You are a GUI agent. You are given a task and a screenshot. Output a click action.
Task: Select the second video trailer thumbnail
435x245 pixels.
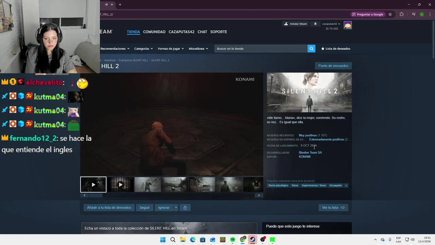120,184
